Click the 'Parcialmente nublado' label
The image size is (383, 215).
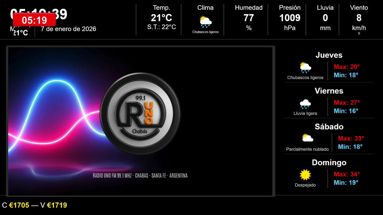point(307,149)
